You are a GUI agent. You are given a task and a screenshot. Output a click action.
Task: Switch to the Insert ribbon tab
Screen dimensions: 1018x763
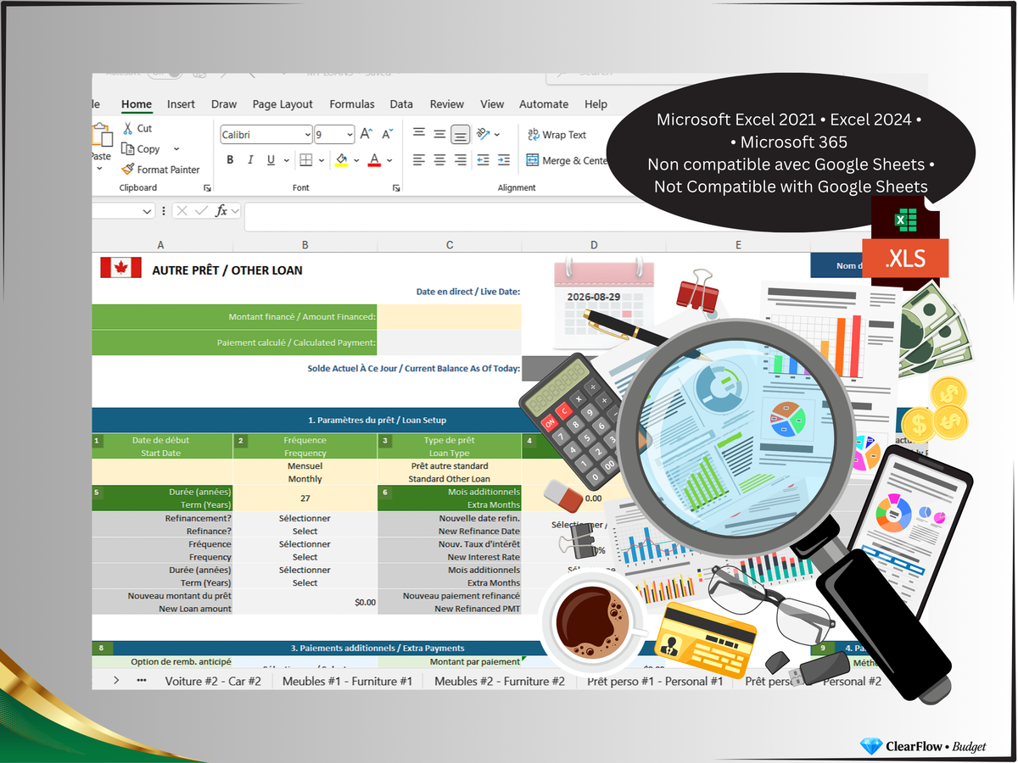pyautogui.click(x=181, y=104)
